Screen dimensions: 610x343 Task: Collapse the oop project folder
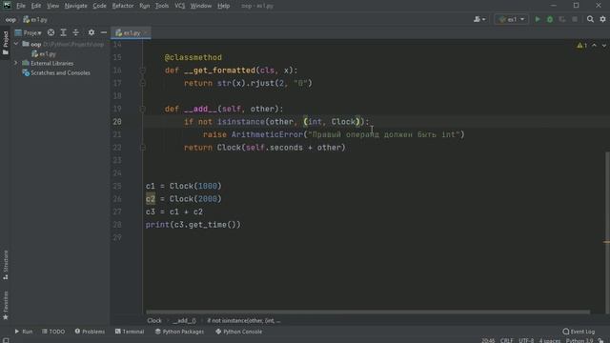[x=16, y=44]
